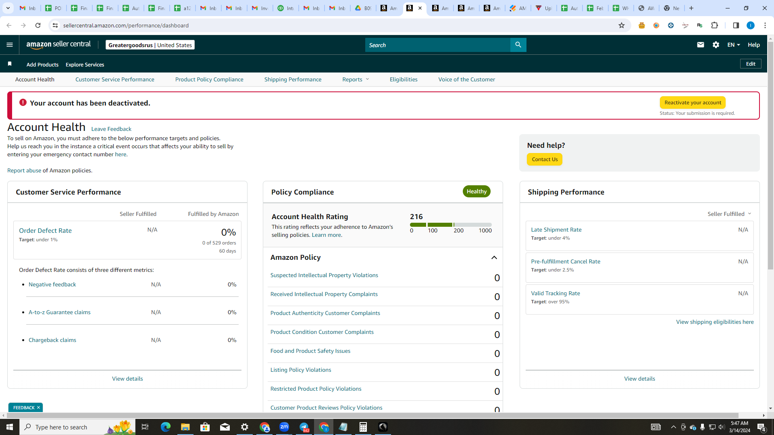Viewport: 774px width, 435px height.
Task: Click into the Seller Central search field
Action: click(x=438, y=45)
